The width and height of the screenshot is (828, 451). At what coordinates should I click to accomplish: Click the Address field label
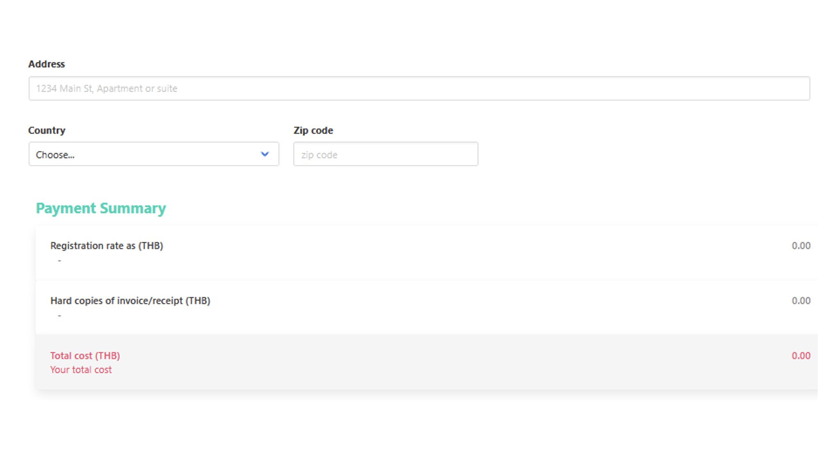click(x=46, y=64)
